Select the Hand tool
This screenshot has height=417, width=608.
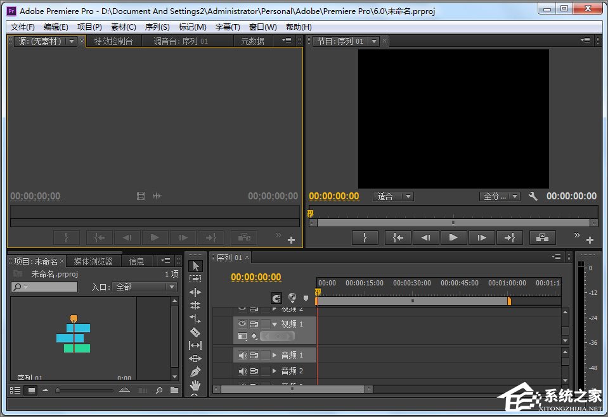coord(195,385)
